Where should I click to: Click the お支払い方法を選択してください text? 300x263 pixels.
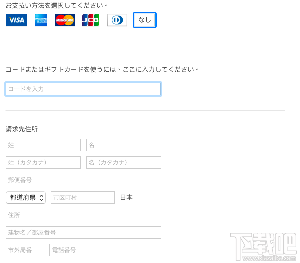pos(57,5)
